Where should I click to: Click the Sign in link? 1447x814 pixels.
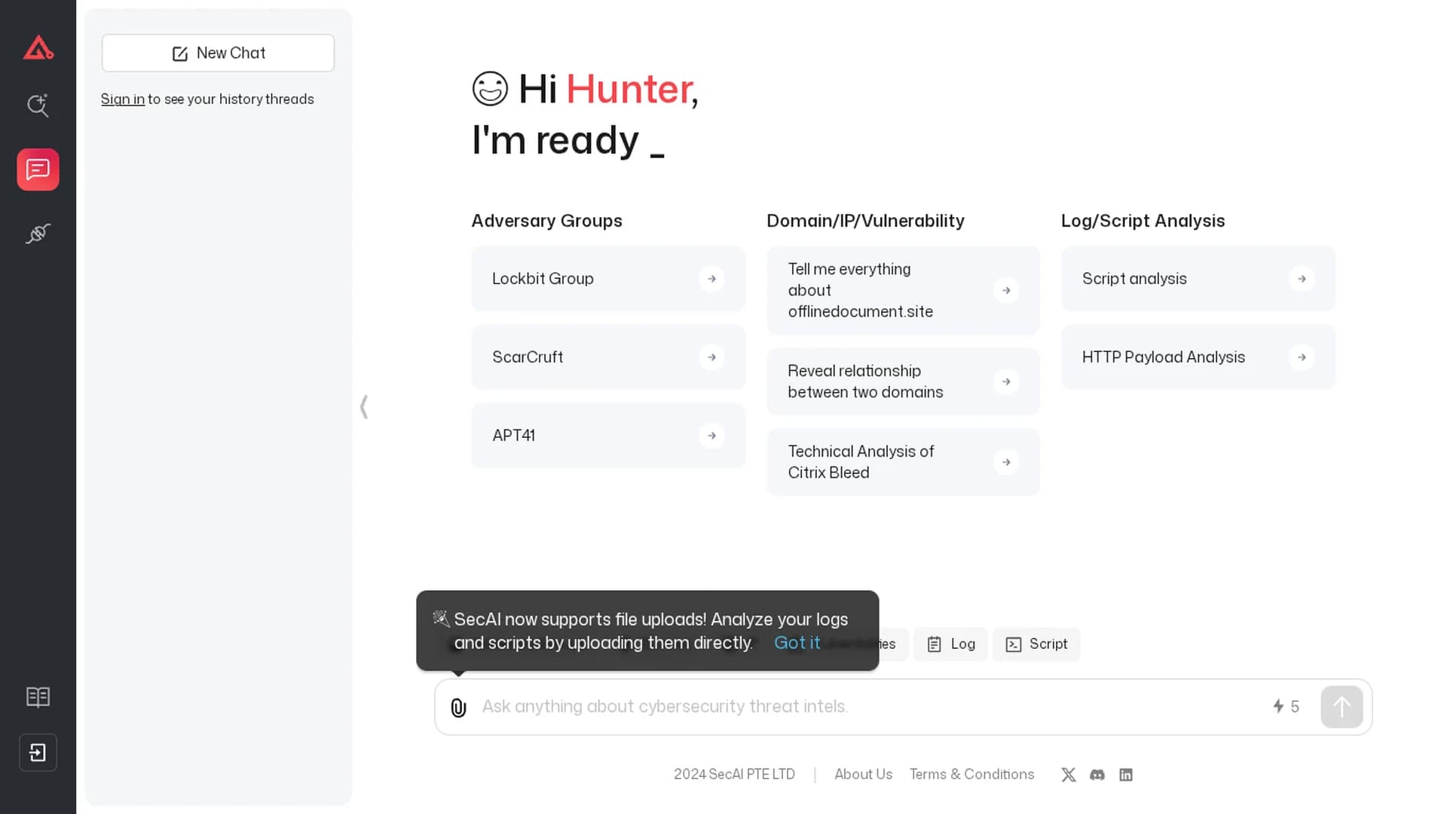(x=123, y=99)
